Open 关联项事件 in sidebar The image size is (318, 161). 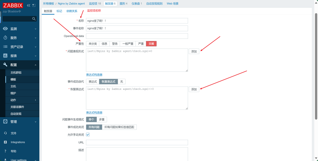pos(17,107)
